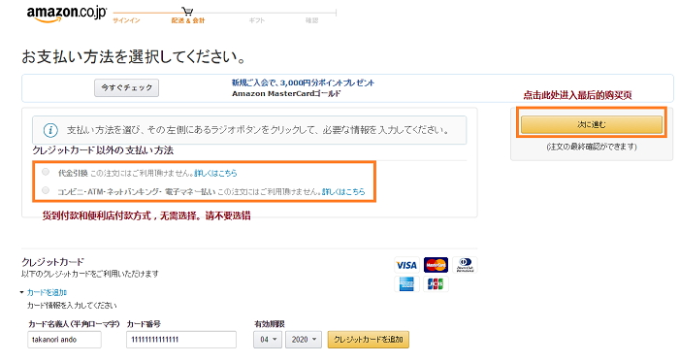Open 詳しくはこちら link beside コンビニ payment

click(x=343, y=191)
